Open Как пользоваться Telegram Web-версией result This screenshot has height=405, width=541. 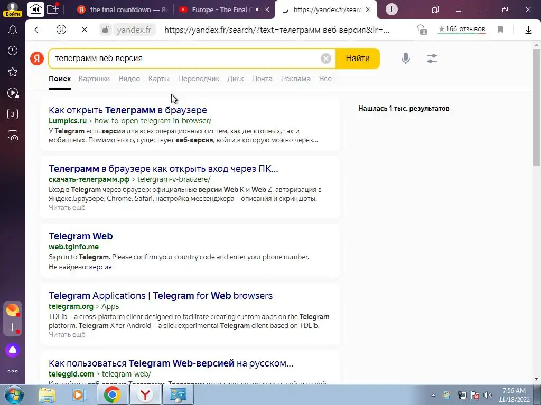click(x=171, y=363)
